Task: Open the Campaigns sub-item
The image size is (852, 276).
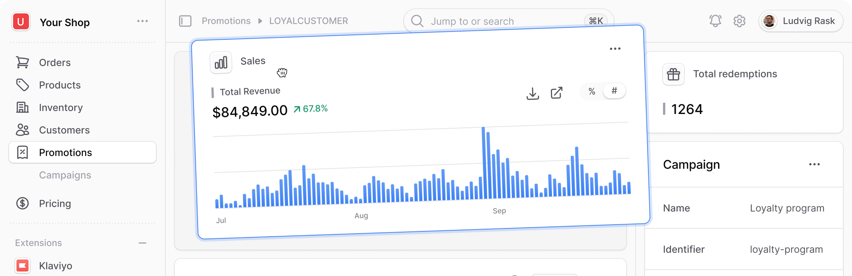Action: click(65, 175)
